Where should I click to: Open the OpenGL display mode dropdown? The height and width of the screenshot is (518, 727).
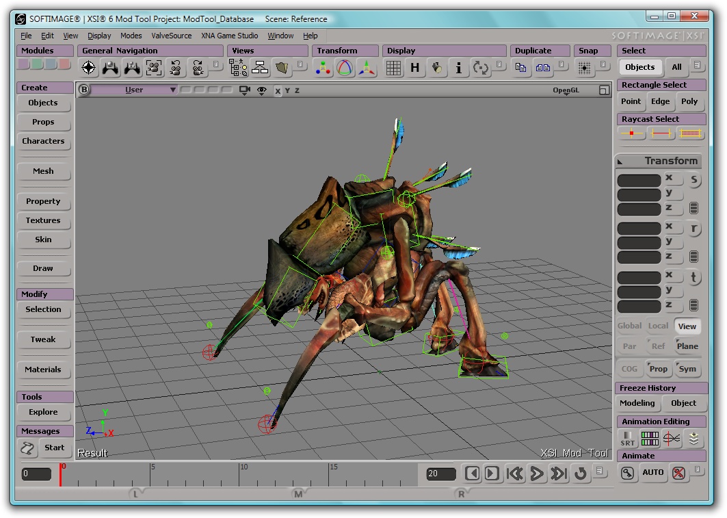566,90
